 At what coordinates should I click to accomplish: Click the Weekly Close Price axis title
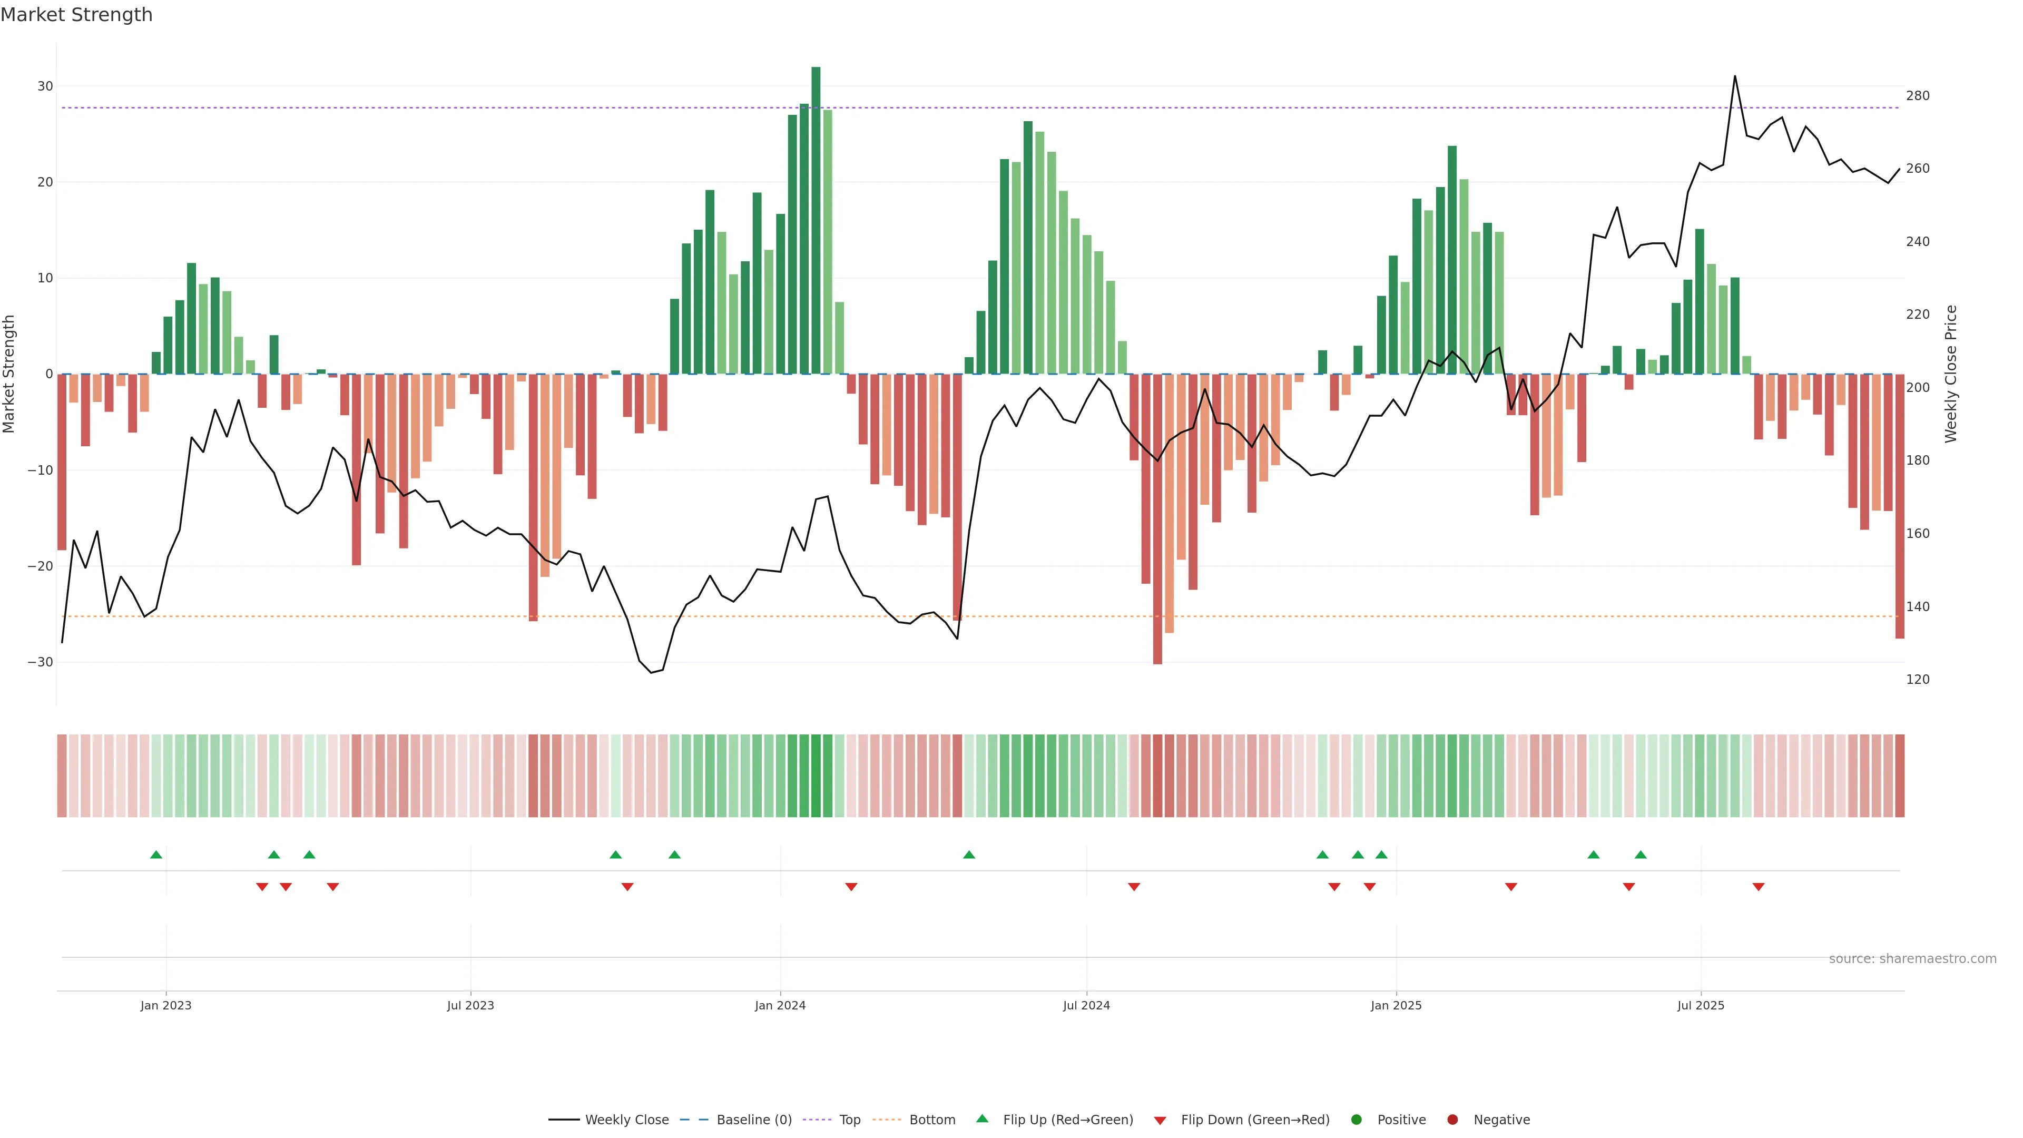pyautogui.click(x=1951, y=374)
